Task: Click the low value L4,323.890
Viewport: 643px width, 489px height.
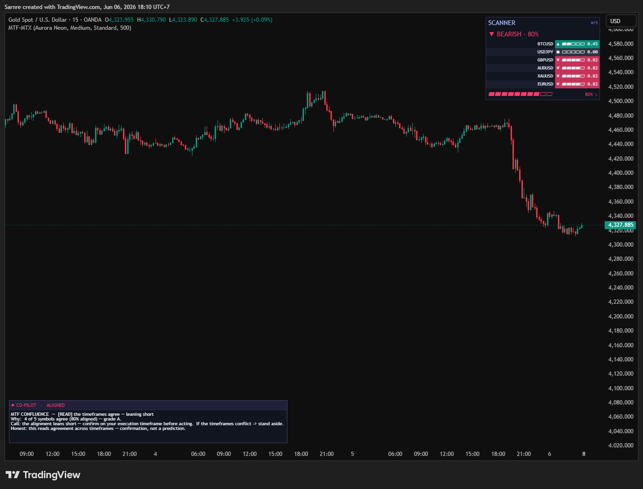Action: [x=183, y=20]
